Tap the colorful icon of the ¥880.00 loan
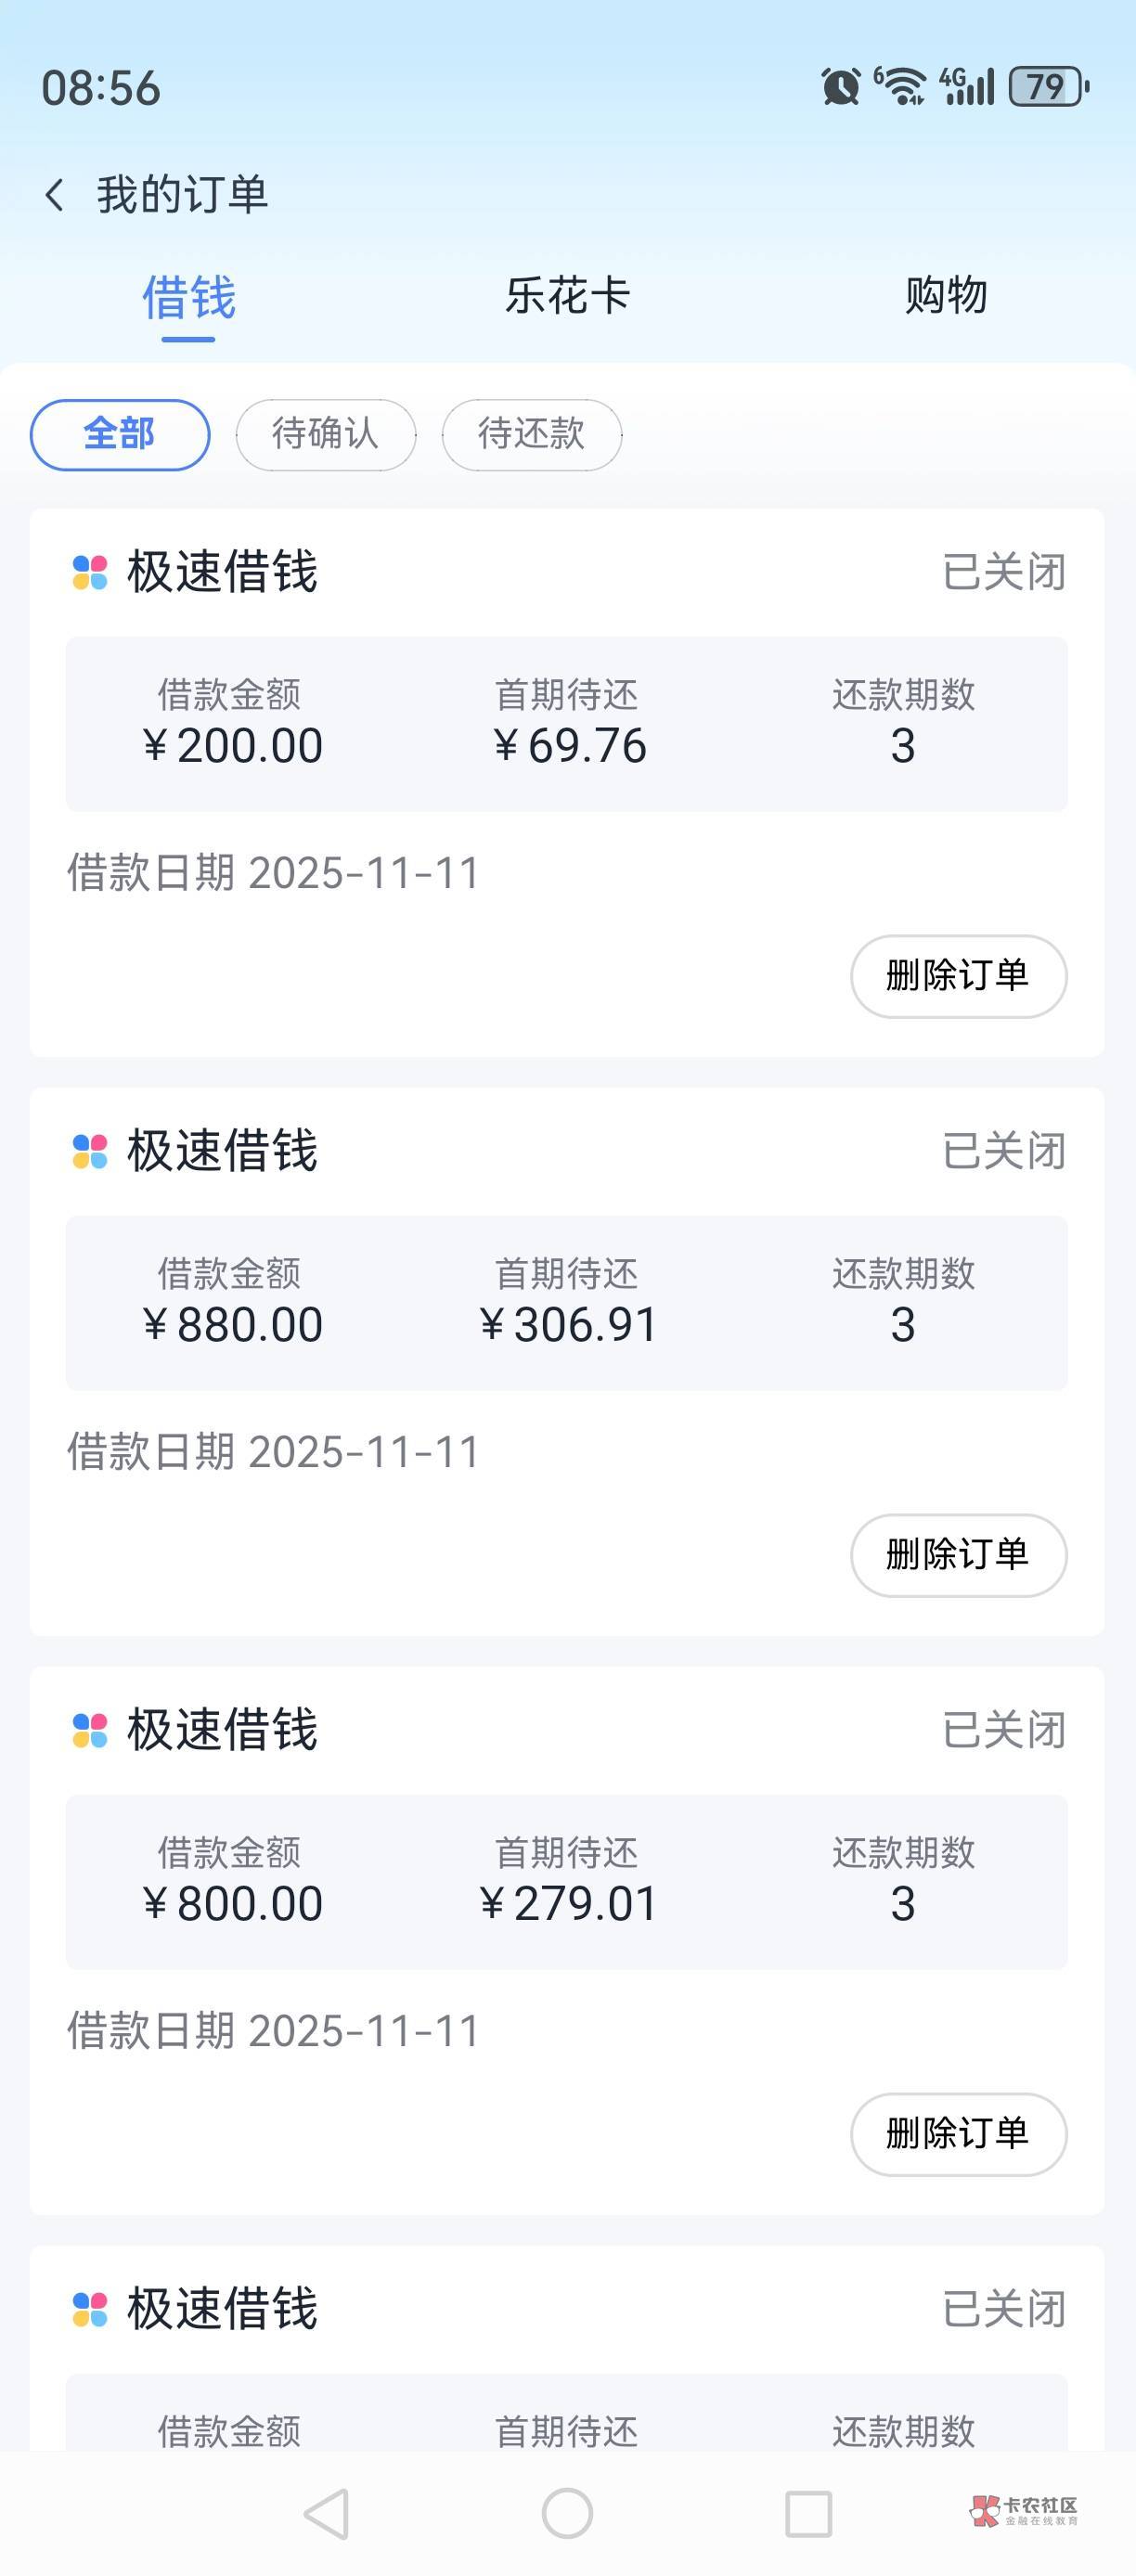The width and height of the screenshot is (1136, 2576). coord(90,1152)
